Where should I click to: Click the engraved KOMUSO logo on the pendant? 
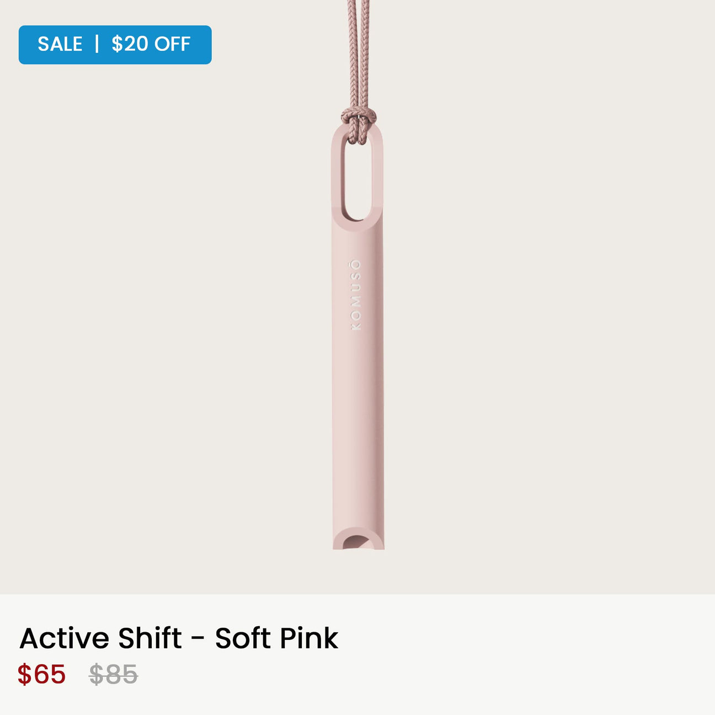point(356,295)
